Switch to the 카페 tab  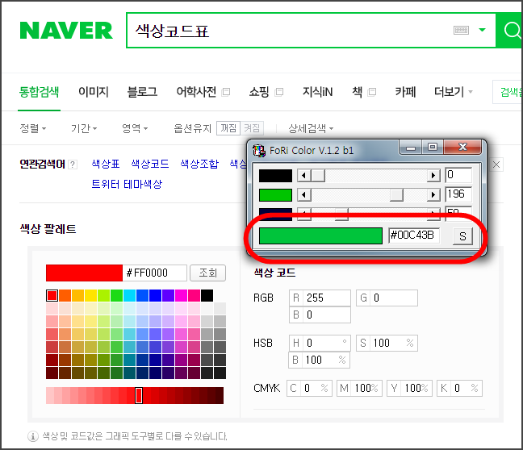[x=405, y=92]
